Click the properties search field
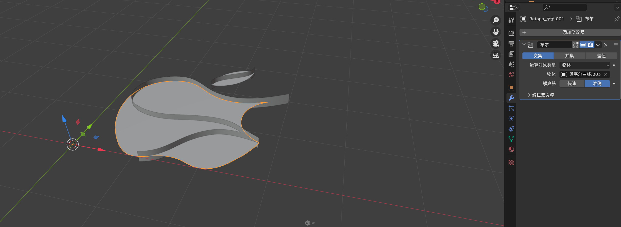 pyautogui.click(x=565, y=7)
